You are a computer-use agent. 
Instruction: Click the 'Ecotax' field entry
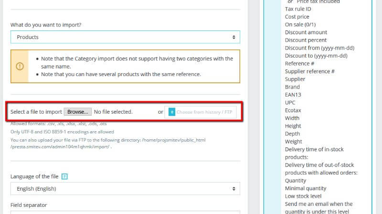[x=293, y=110]
